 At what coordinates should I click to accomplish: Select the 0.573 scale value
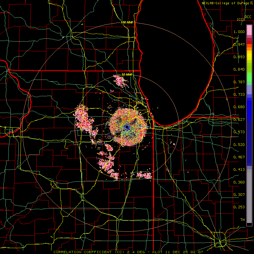click(239, 132)
